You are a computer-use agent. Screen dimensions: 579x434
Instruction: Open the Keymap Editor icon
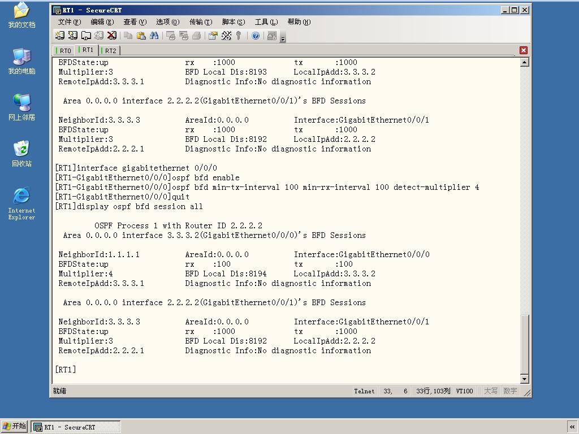(226, 36)
